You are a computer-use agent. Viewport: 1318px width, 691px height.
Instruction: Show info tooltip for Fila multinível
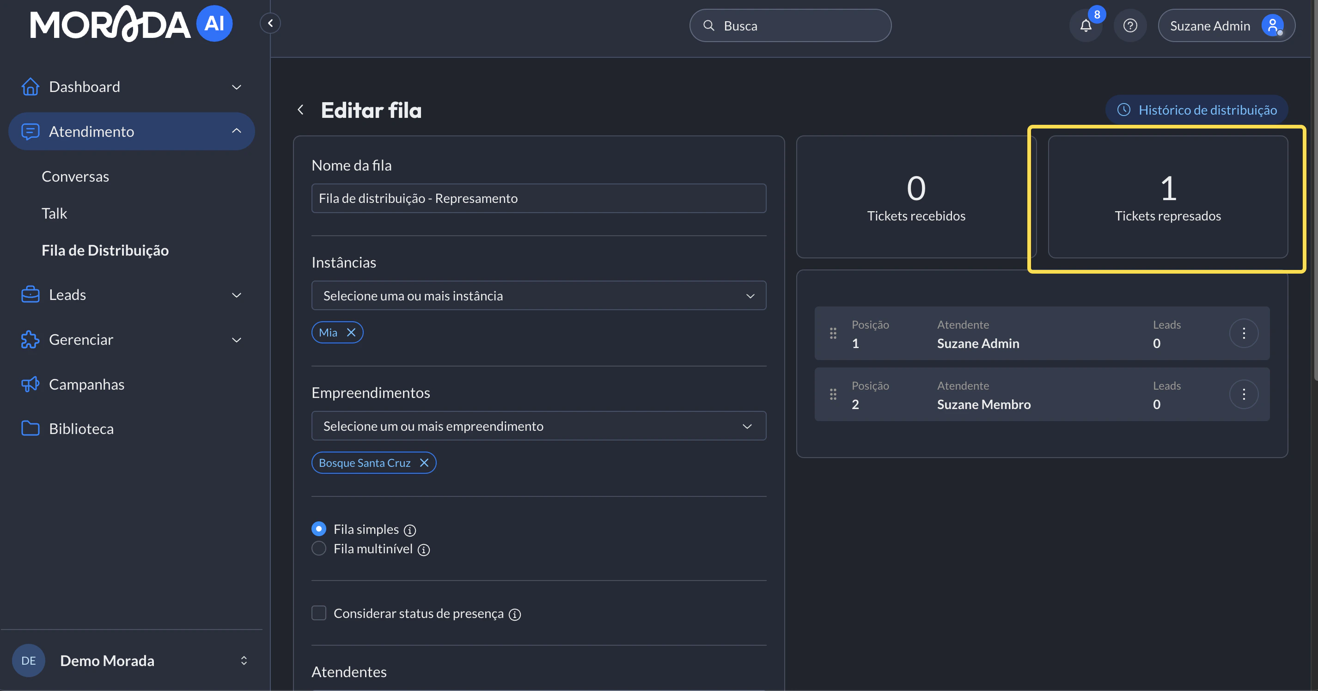pos(424,550)
